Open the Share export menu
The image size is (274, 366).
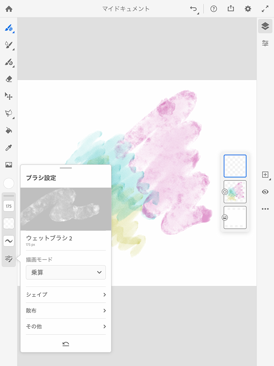(x=231, y=9)
